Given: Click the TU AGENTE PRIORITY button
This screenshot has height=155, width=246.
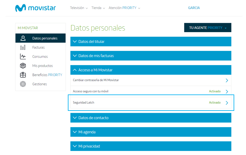Looking at the screenshot, I should point(208,28).
